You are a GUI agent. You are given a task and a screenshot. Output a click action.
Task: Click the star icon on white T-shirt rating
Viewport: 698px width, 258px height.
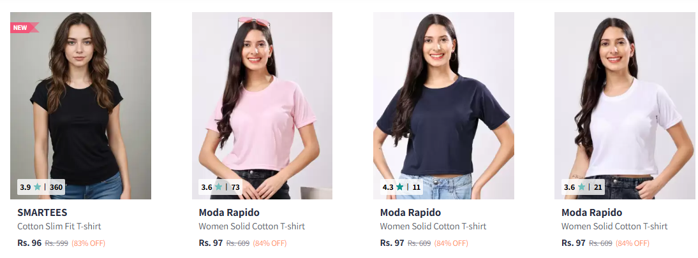[x=581, y=187]
